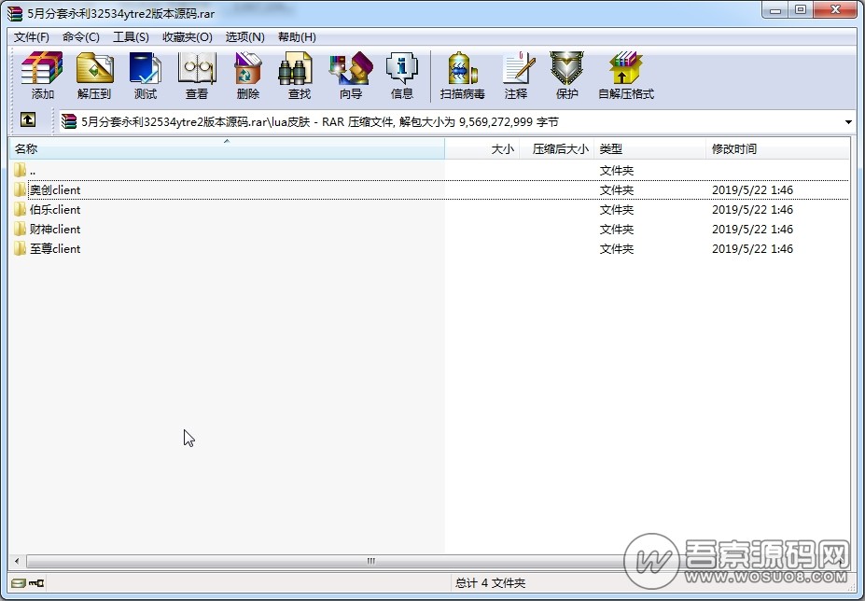Close the WinRAR window

(x=835, y=10)
